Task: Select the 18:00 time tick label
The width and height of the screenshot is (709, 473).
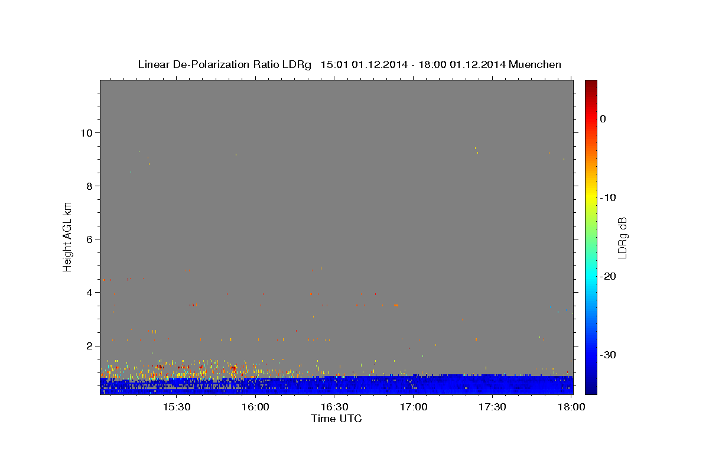Action: (571, 407)
